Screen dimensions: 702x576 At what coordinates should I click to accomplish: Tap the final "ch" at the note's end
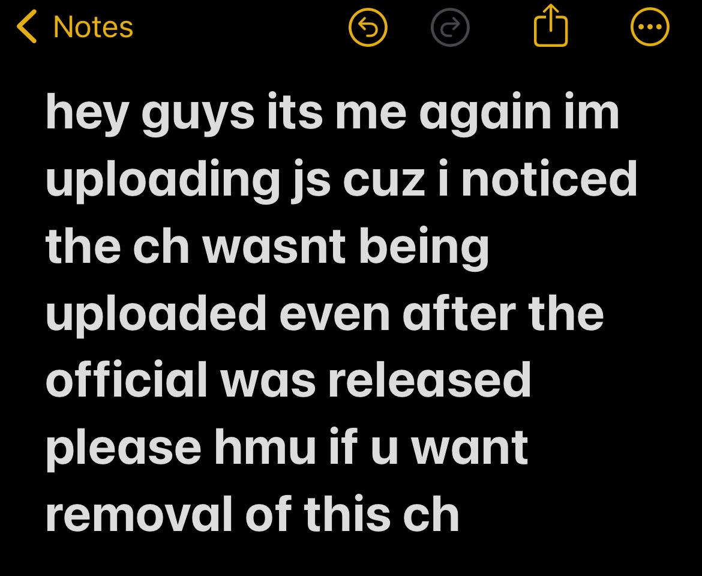click(x=431, y=513)
